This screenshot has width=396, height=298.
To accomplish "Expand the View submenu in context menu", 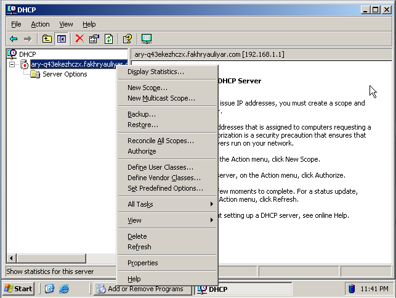I will (167, 220).
